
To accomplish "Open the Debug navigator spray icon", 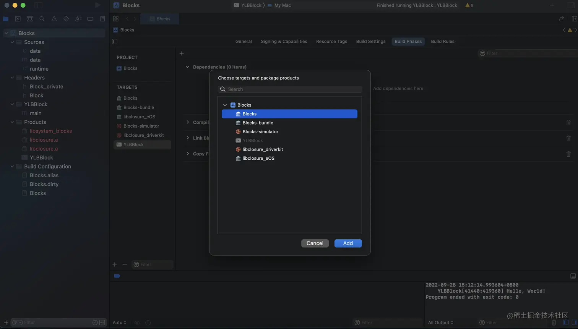I will click(x=78, y=19).
